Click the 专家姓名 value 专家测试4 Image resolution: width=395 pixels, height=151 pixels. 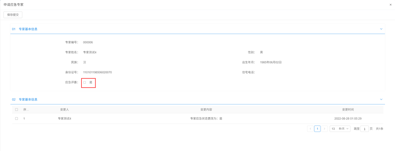90,52
